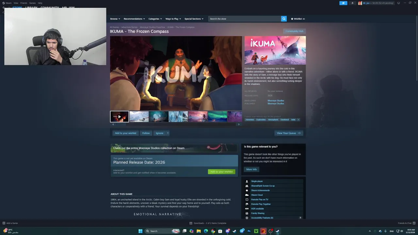Expand more tags plus button
Screen dimensions: 418x235
tap(298, 120)
